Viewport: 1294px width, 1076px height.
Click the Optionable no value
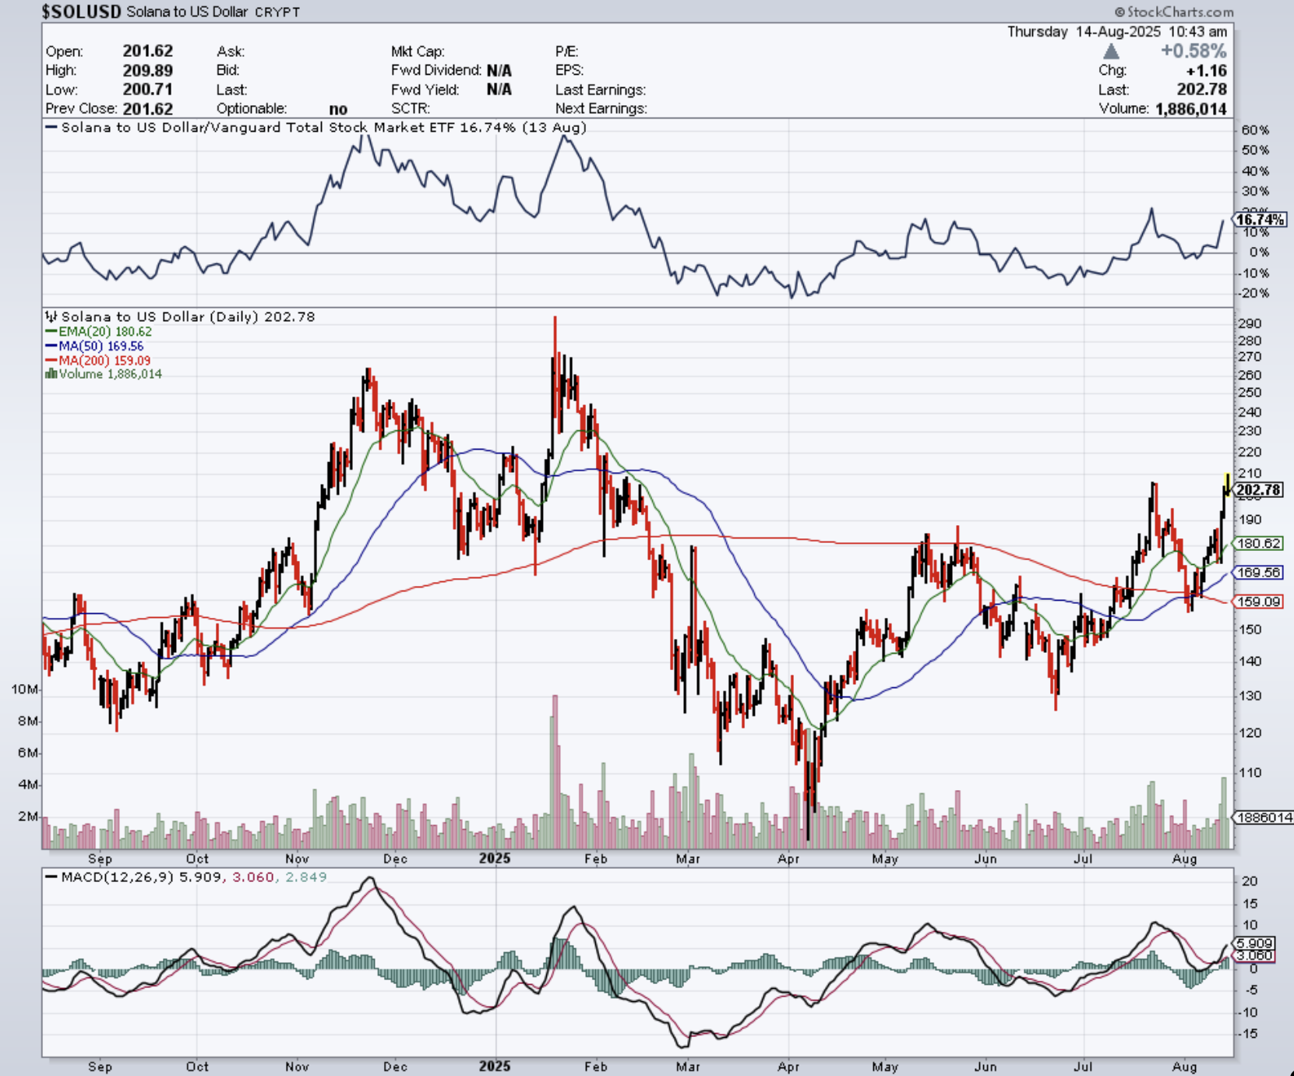[338, 109]
